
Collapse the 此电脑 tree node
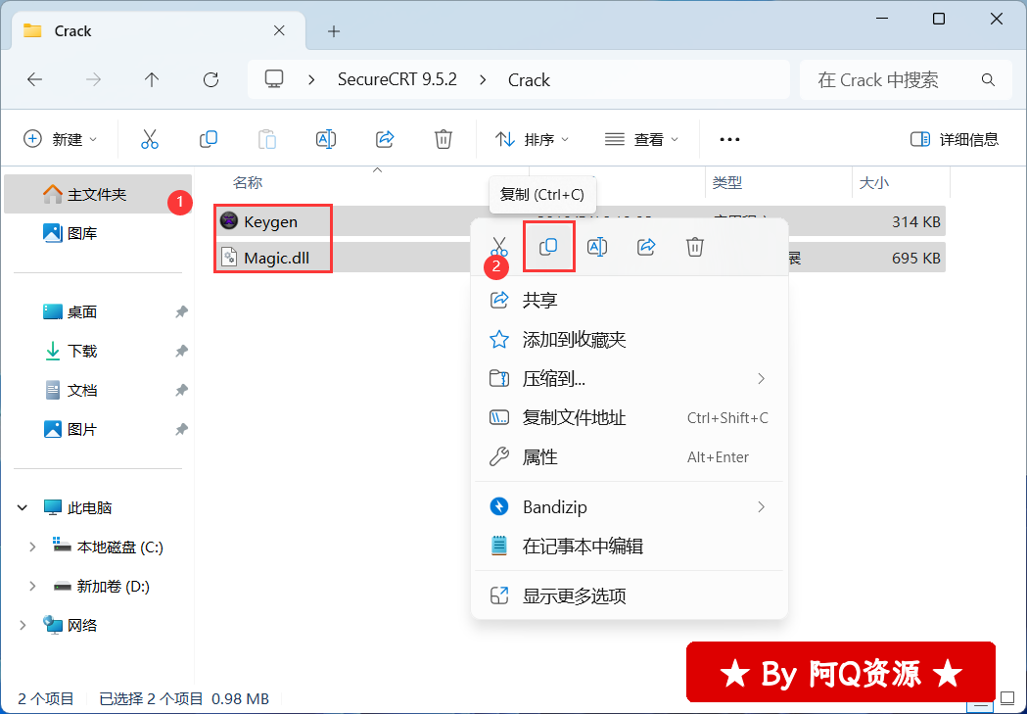23,507
